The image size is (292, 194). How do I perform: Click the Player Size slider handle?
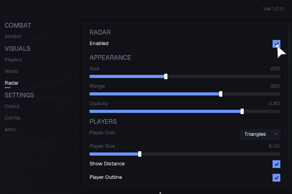pos(140,154)
